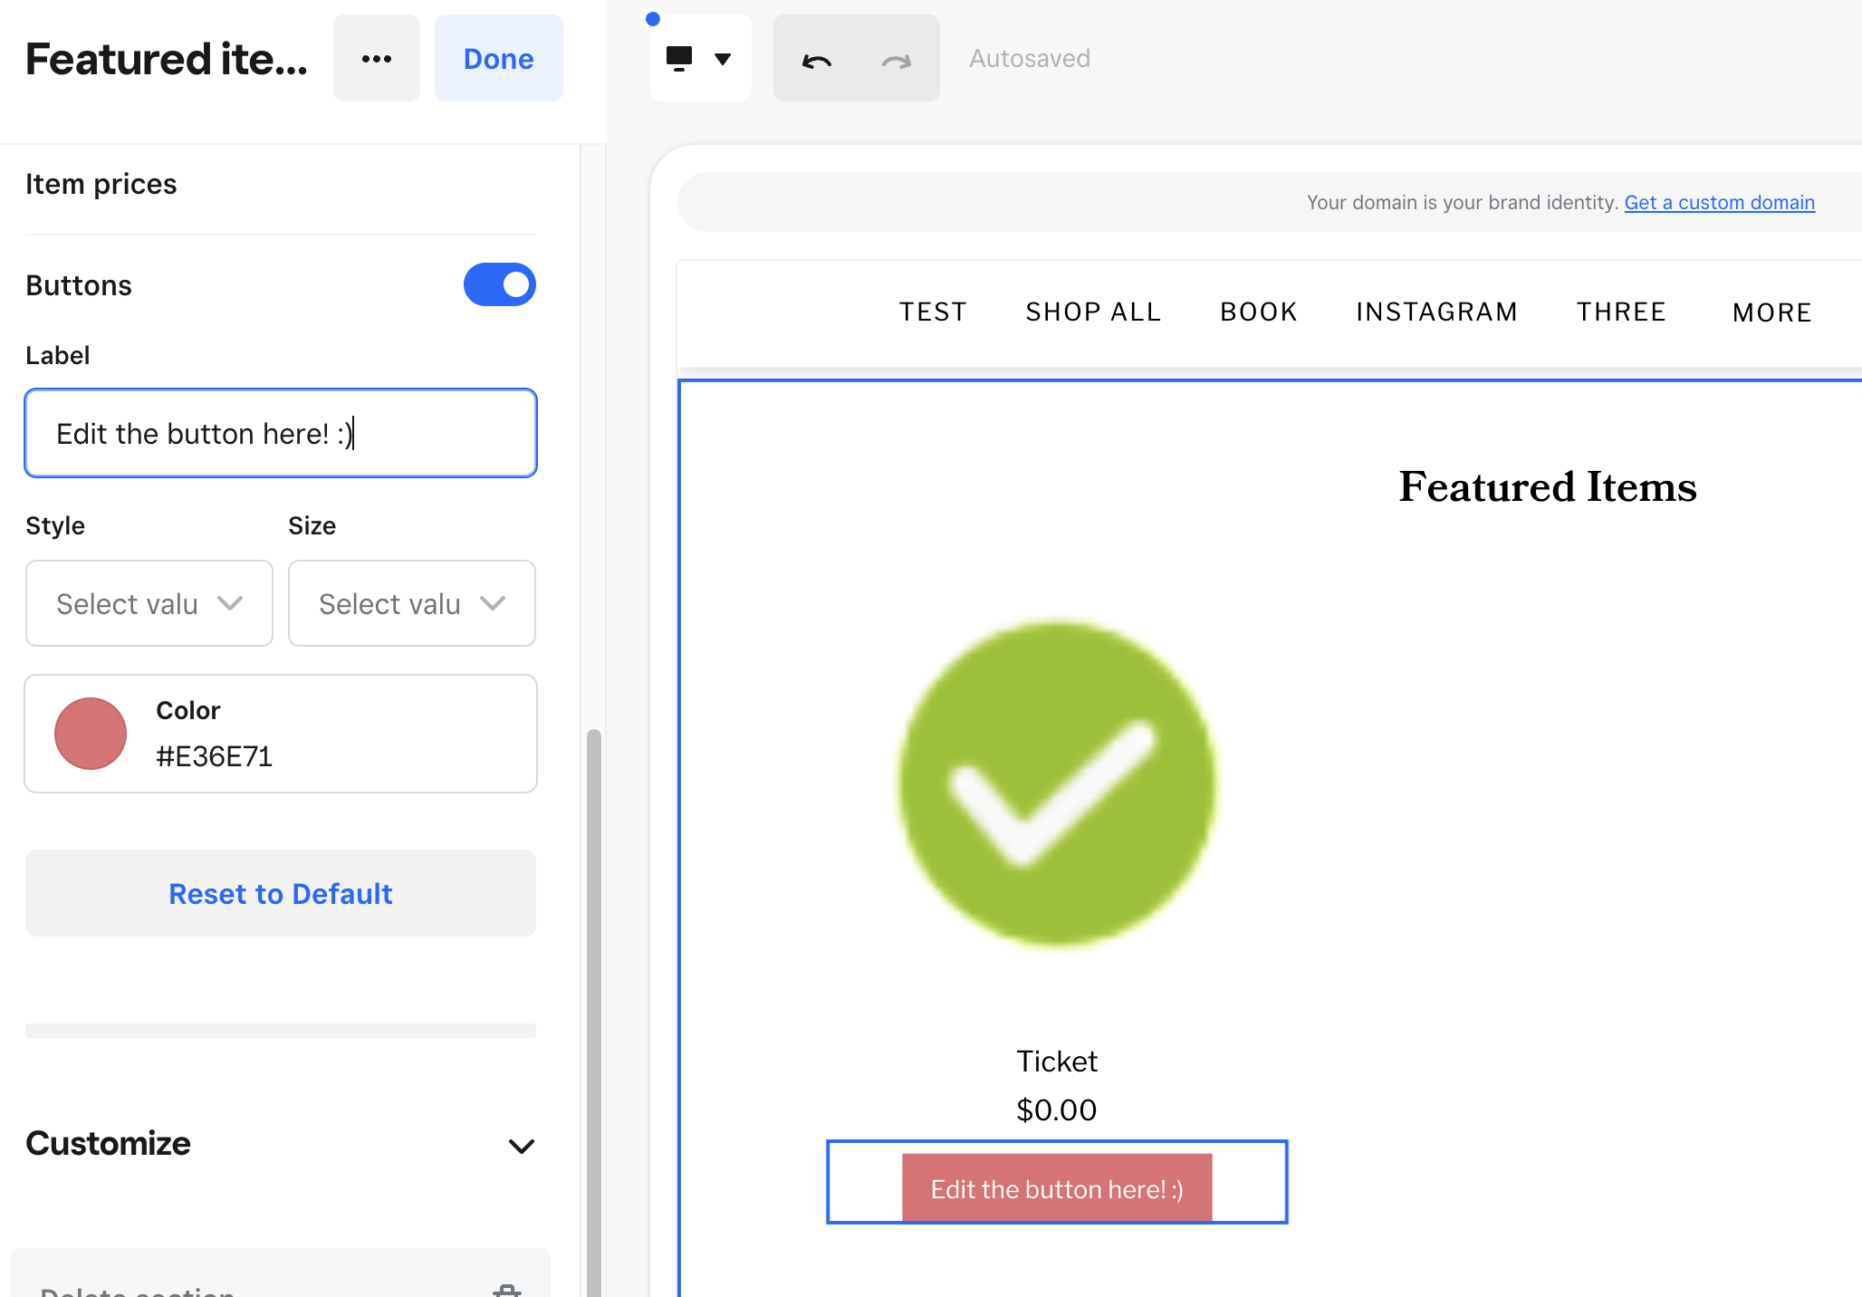Click the green checkmark Ticket image
This screenshot has height=1297, width=1862.
(x=1057, y=784)
